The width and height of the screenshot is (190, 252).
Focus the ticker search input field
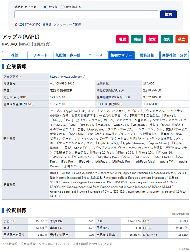86,15
